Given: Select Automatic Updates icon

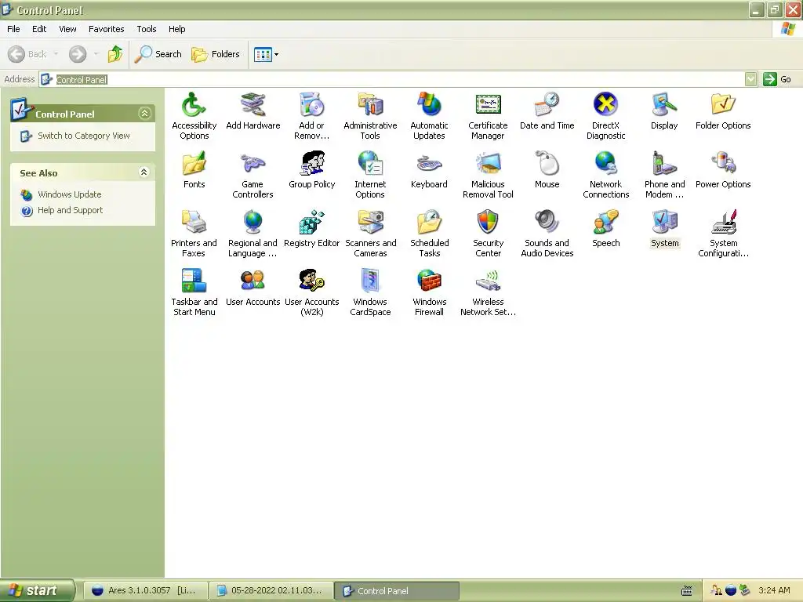Looking at the screenshot, I should coord(429,116).
